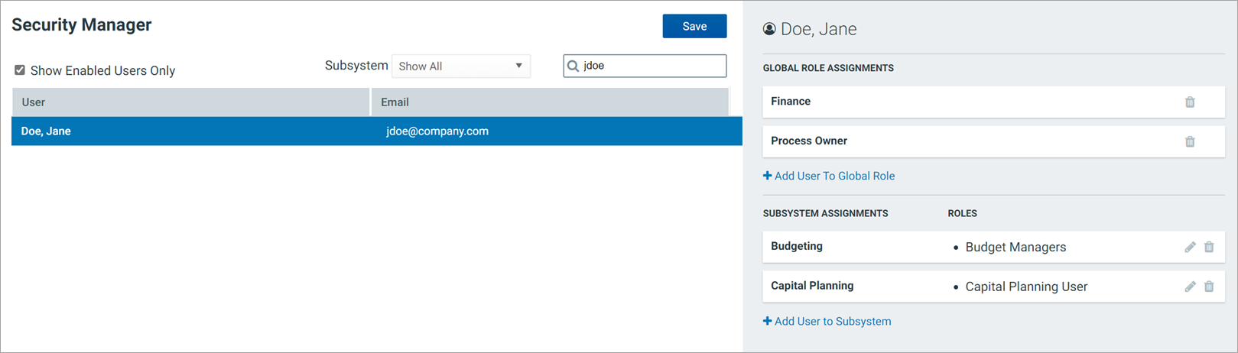1238x353 pixels.
Task: Delete the Capital Planning subsystem assignment
Action: coord(1209,287)
